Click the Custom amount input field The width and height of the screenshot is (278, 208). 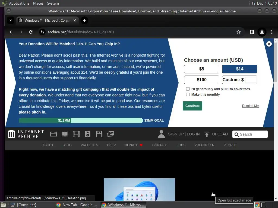tap(251, 80)
